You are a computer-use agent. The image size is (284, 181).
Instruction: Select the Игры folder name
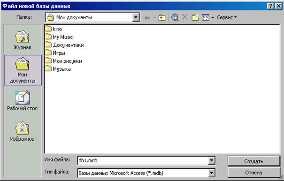(59, 53)
